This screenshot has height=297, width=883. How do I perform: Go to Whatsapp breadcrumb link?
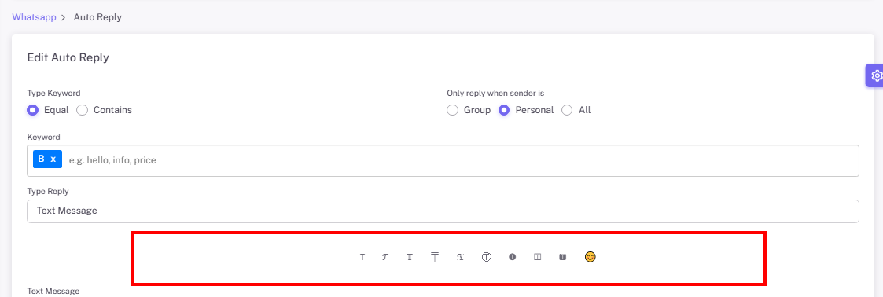point(34,17)
